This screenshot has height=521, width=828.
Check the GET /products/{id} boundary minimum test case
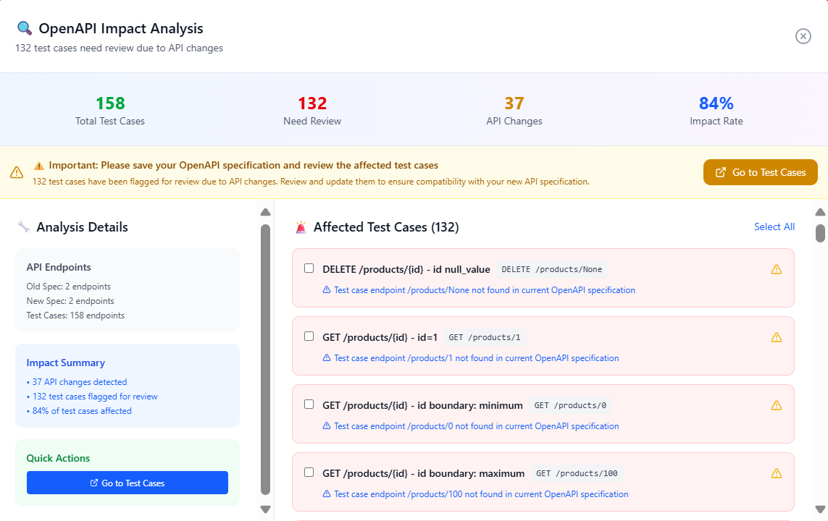click(x=309, y=404)
